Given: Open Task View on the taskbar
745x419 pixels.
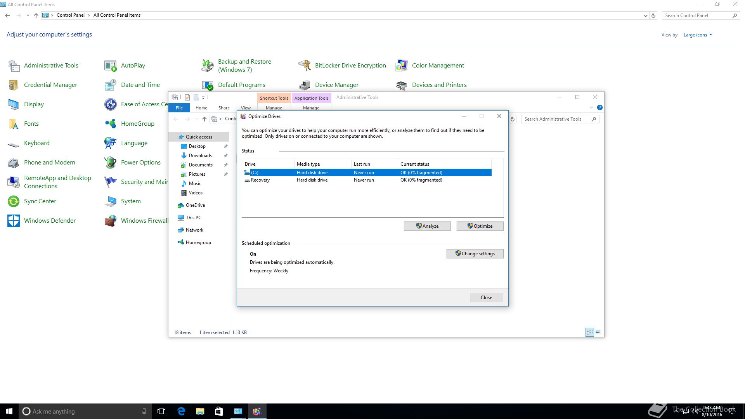Looking at the screenshot, I should [161, 411].
